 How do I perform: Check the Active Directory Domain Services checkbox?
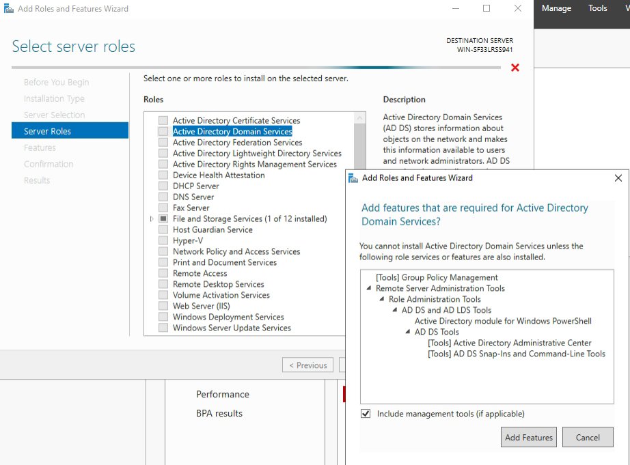click(x=163, y=131)
